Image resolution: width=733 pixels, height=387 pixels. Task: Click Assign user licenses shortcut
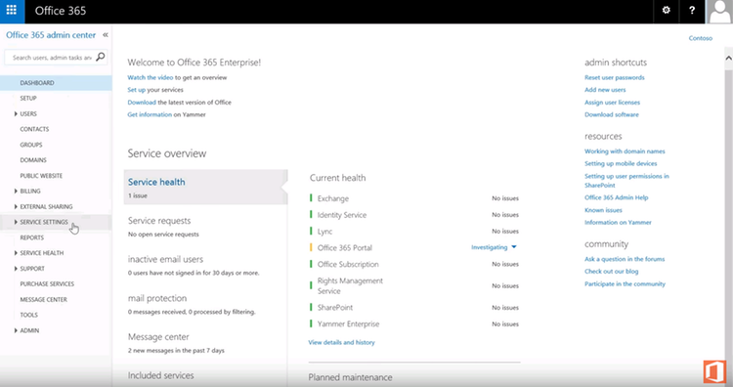(x=612, y=103)
